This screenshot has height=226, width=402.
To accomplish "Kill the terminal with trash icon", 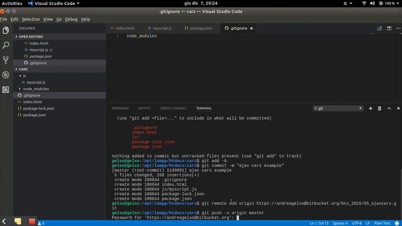I will (379, 109).
